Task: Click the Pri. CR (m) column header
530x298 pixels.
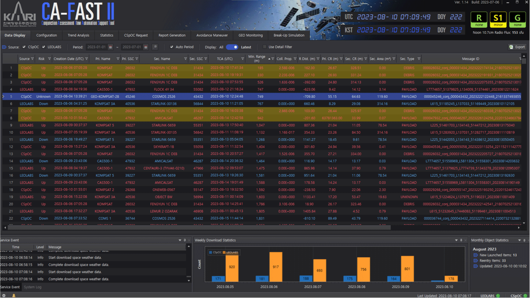Action: click(x=332, y=59)
